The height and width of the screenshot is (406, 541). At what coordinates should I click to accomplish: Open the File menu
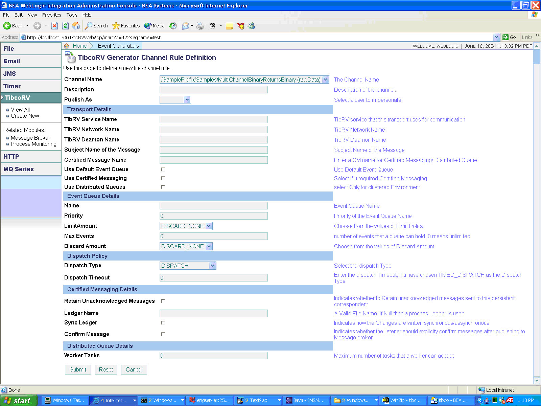point(6,15)
